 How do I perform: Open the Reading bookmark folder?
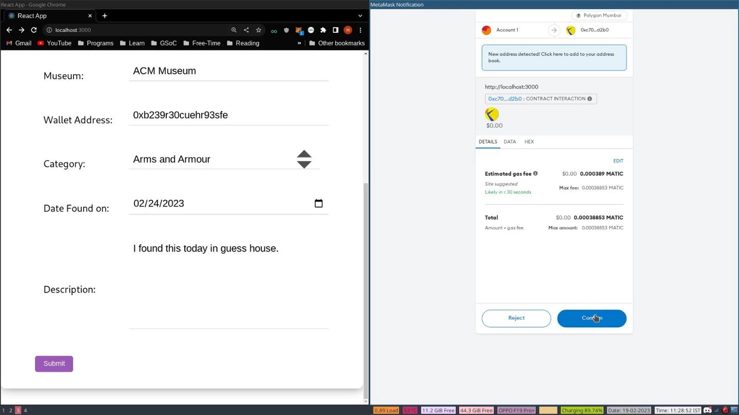(243, 43)
